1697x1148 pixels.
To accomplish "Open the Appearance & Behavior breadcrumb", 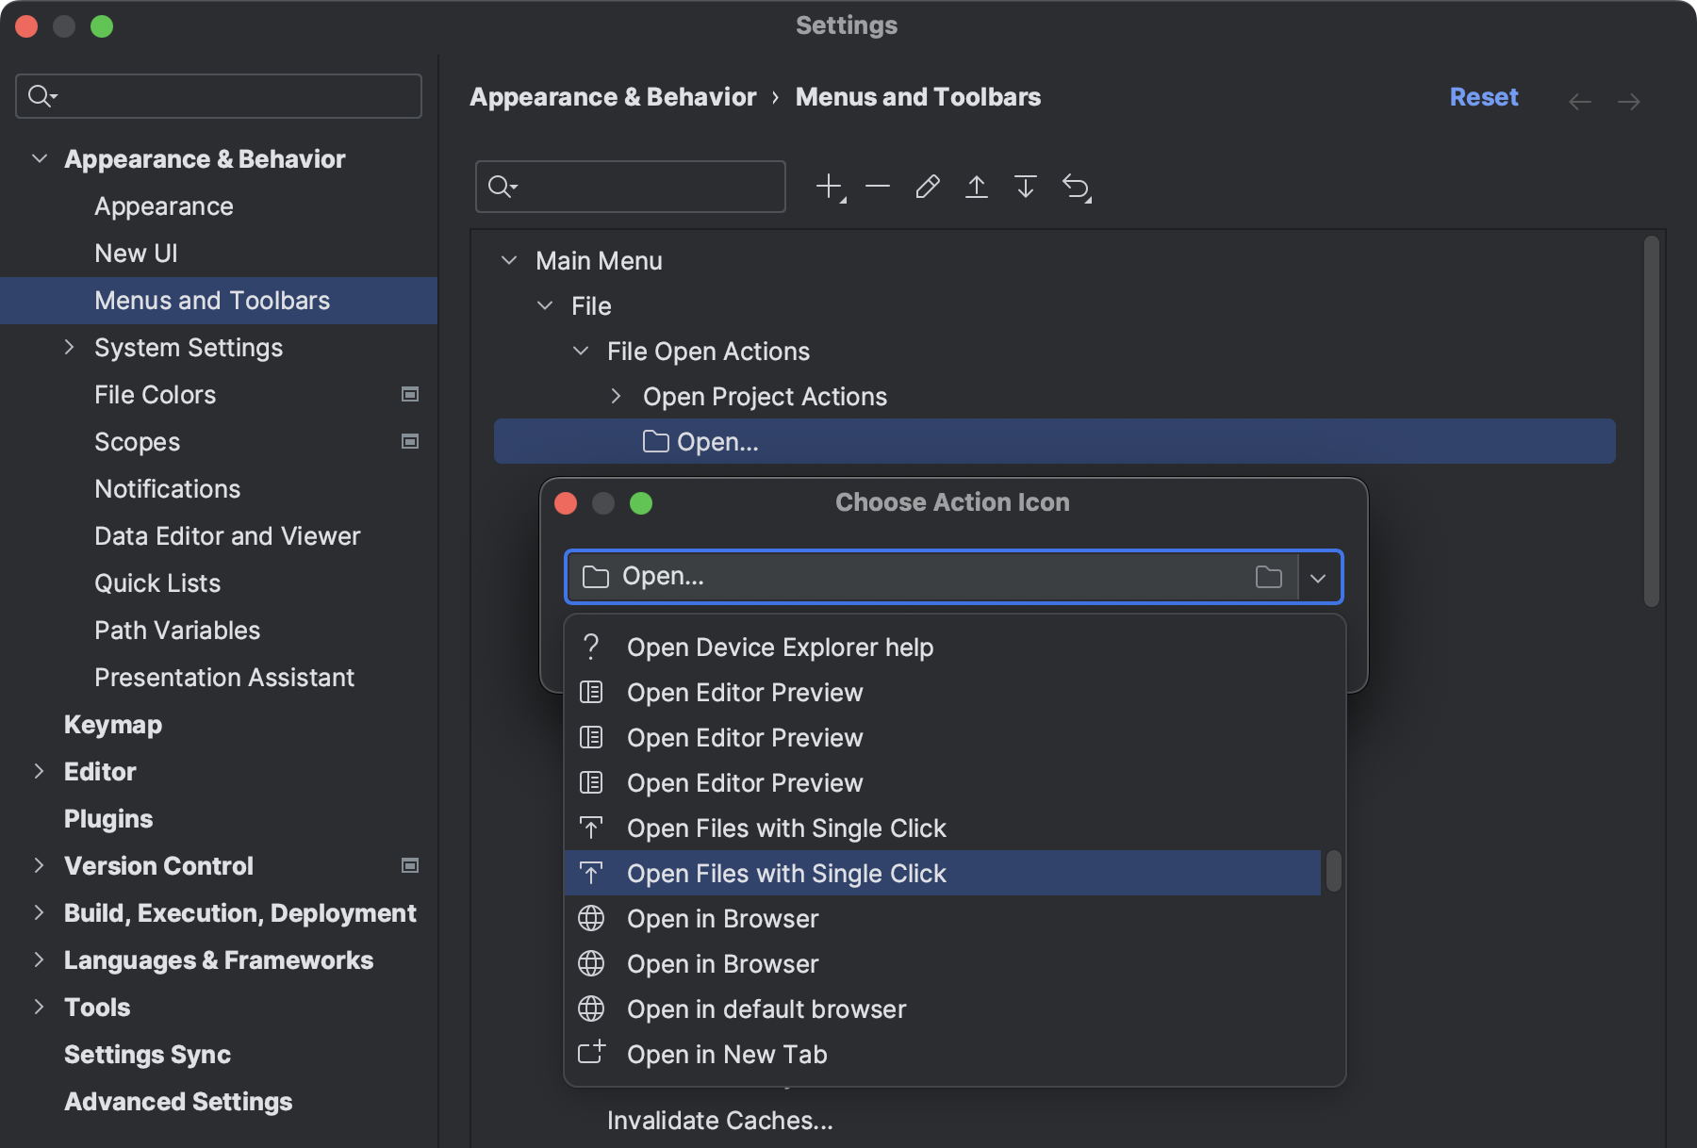I will (x=613, y=96).
